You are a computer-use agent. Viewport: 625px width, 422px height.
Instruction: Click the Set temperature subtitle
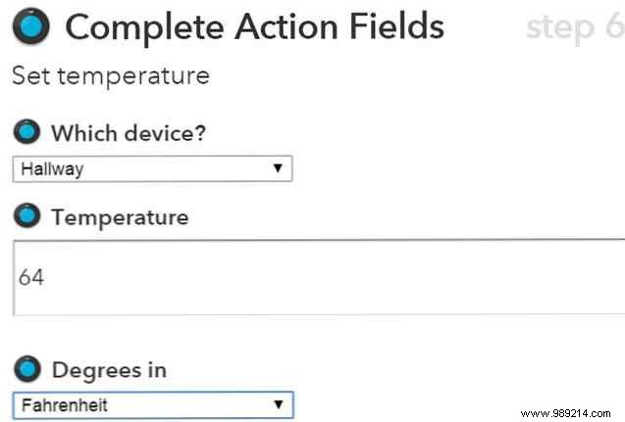(x=110, y=75)
